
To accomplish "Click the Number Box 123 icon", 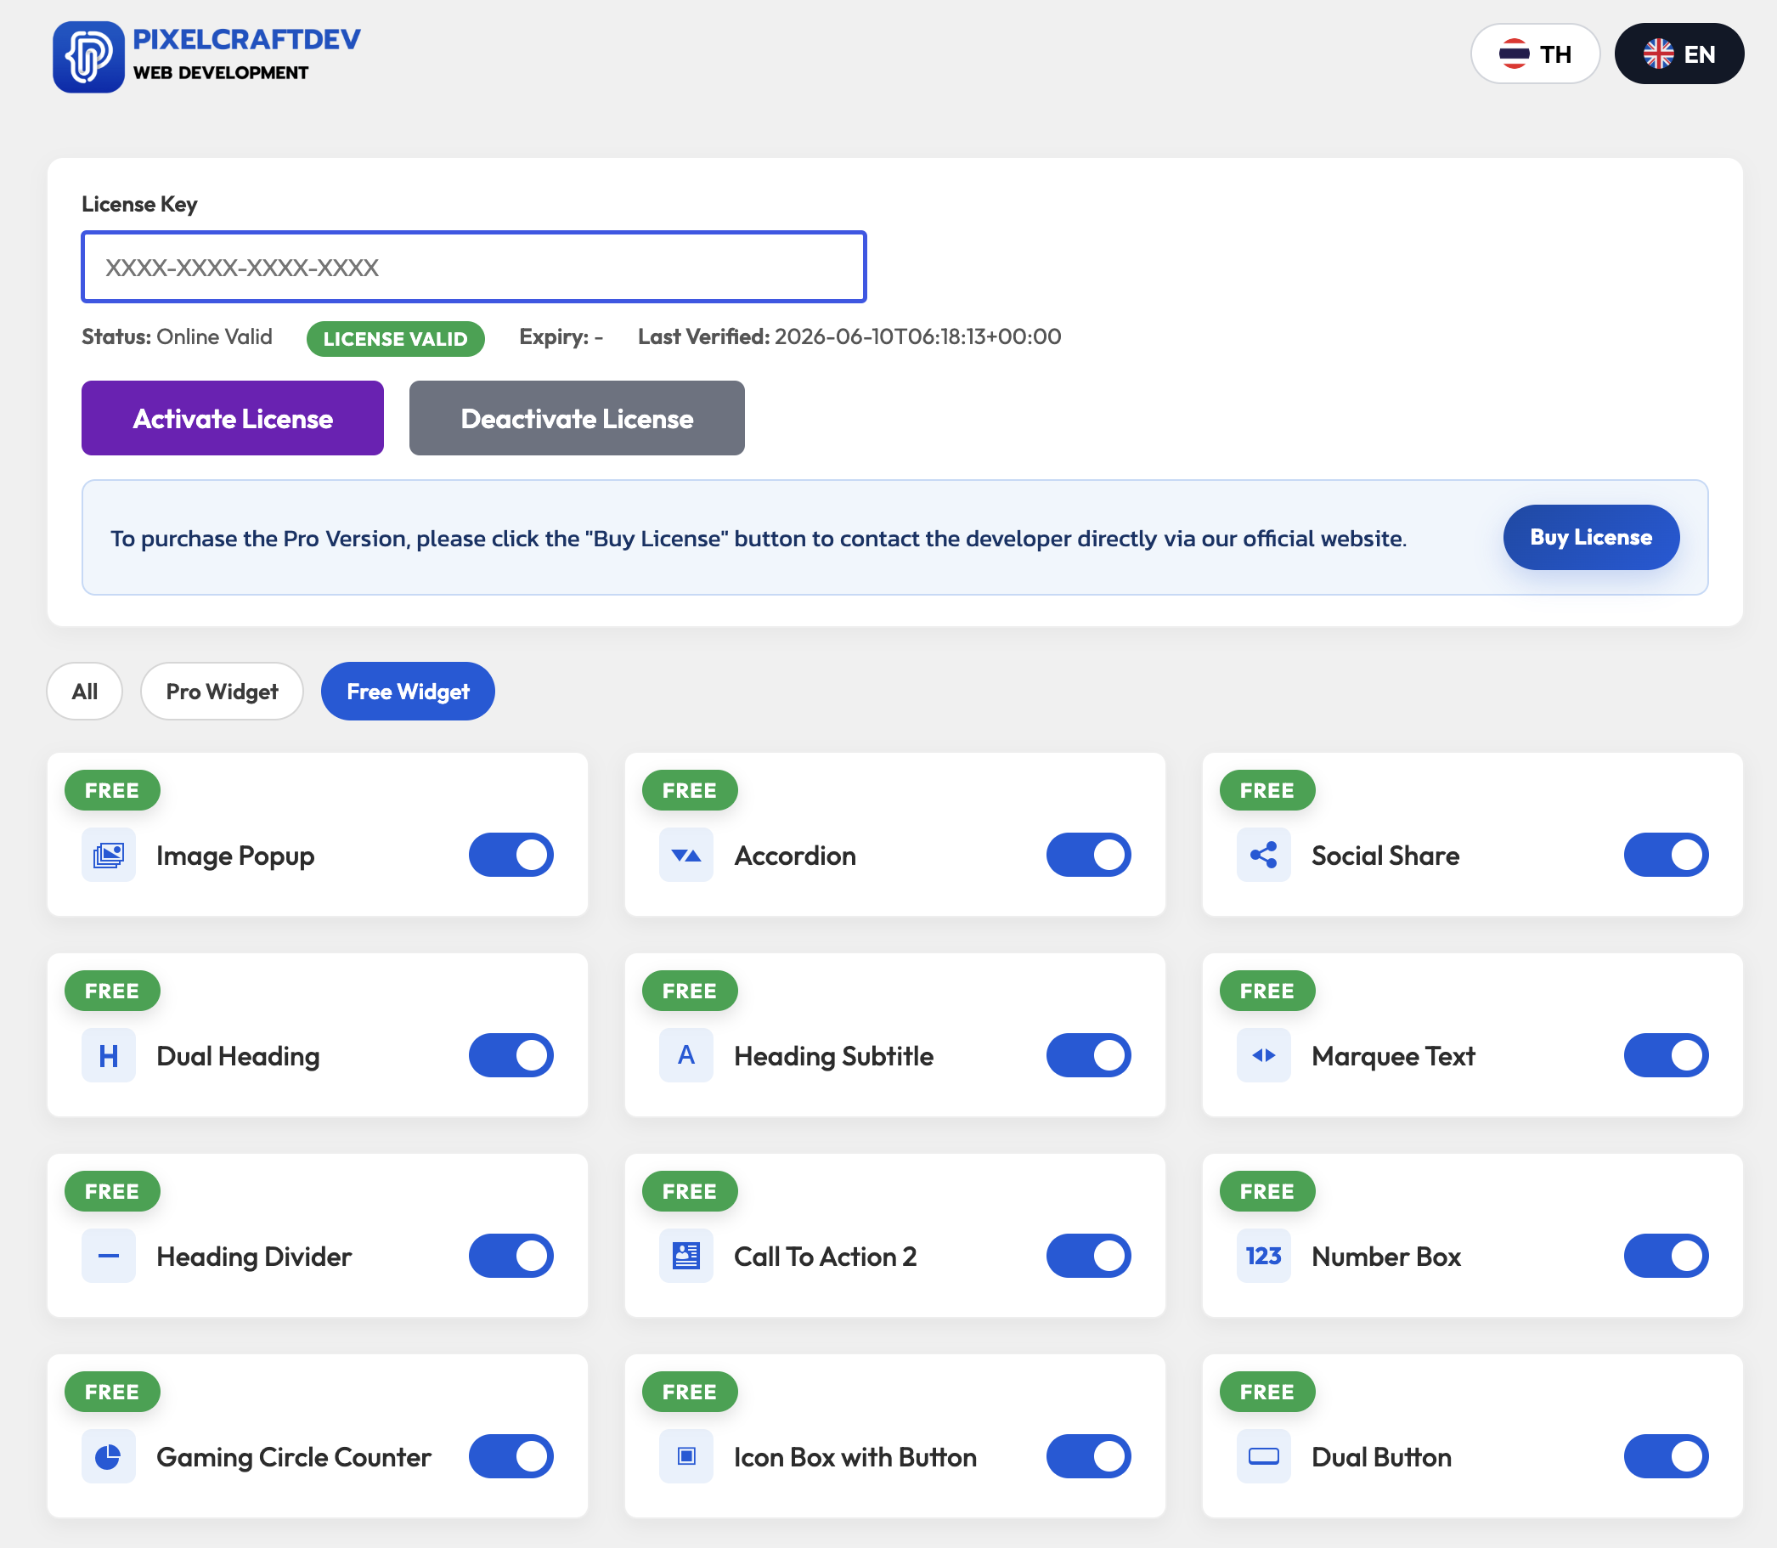I will (x=1264, y=1256).
